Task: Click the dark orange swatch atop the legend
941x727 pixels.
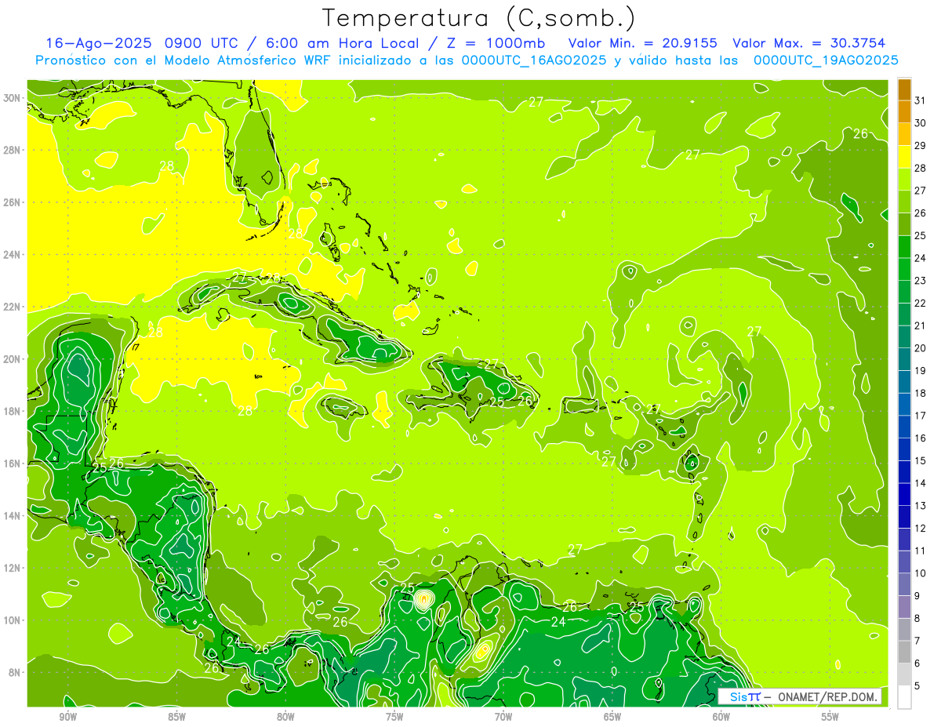Action: 904,89
